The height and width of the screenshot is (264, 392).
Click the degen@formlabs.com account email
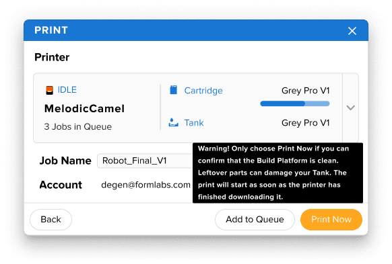tap(145, 185)
